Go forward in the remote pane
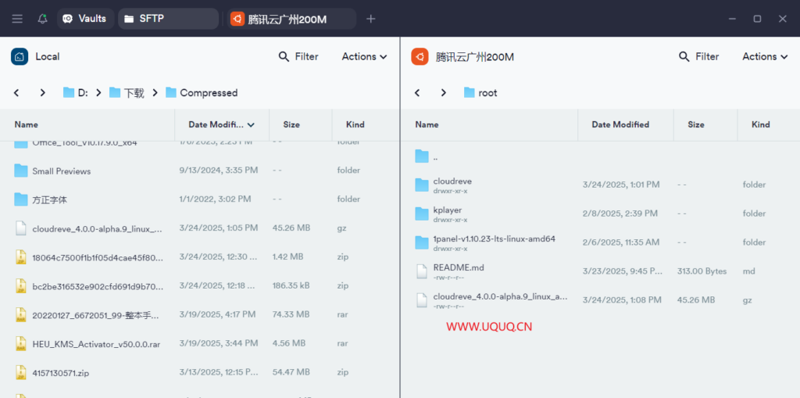 click(x=444, y=92)
